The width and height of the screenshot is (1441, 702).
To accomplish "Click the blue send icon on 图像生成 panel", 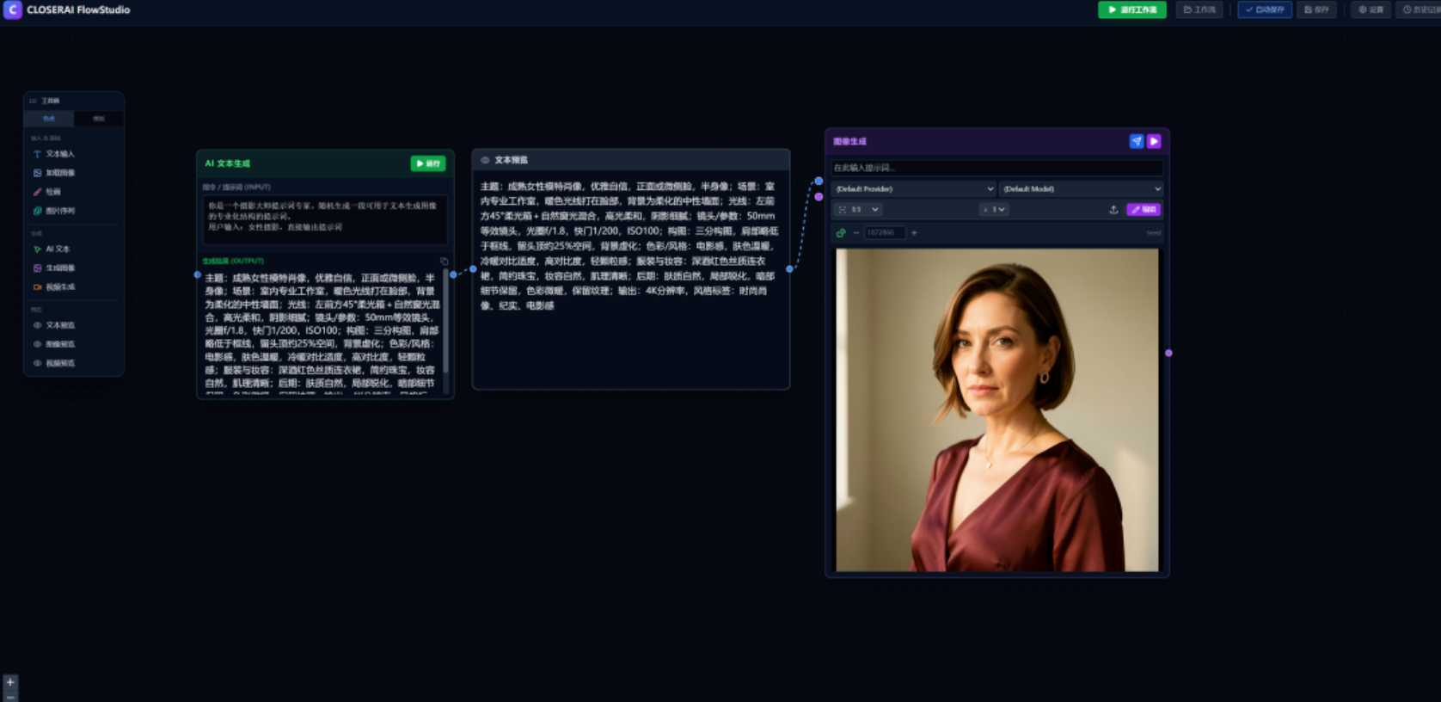I will [1137, 141].
